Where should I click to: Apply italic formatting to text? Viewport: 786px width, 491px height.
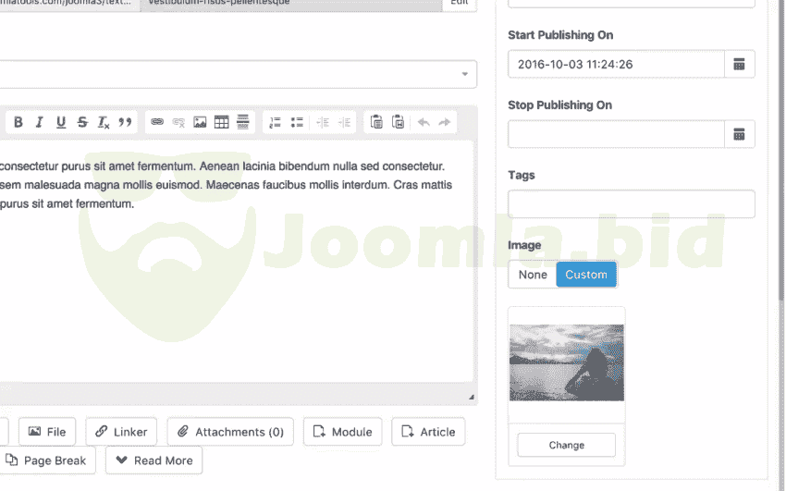[39, 122]
